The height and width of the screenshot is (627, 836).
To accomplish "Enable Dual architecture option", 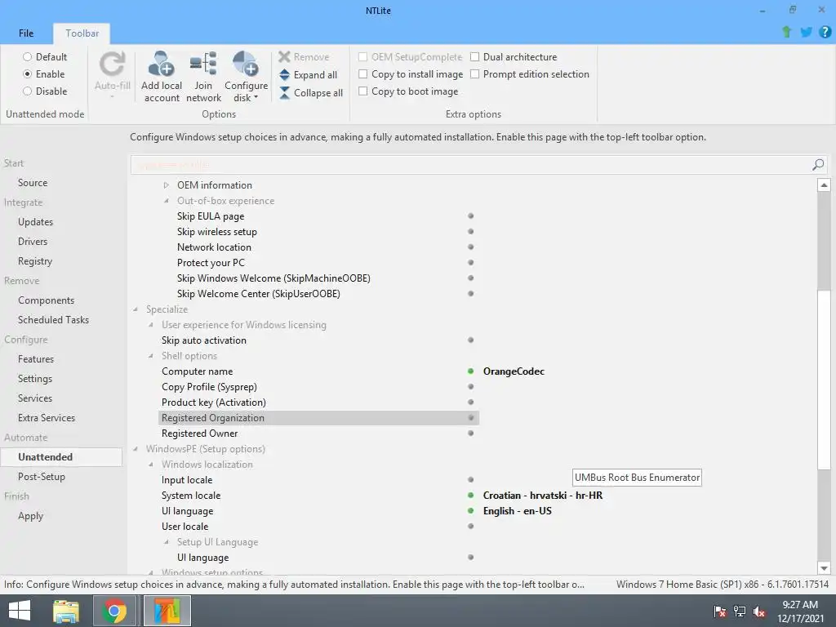I will 474,56.
